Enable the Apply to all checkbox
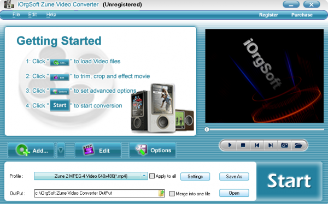Image resolution: width=328 pixels, height=204 pixels. pyautogui.click(x=152, y=176)
